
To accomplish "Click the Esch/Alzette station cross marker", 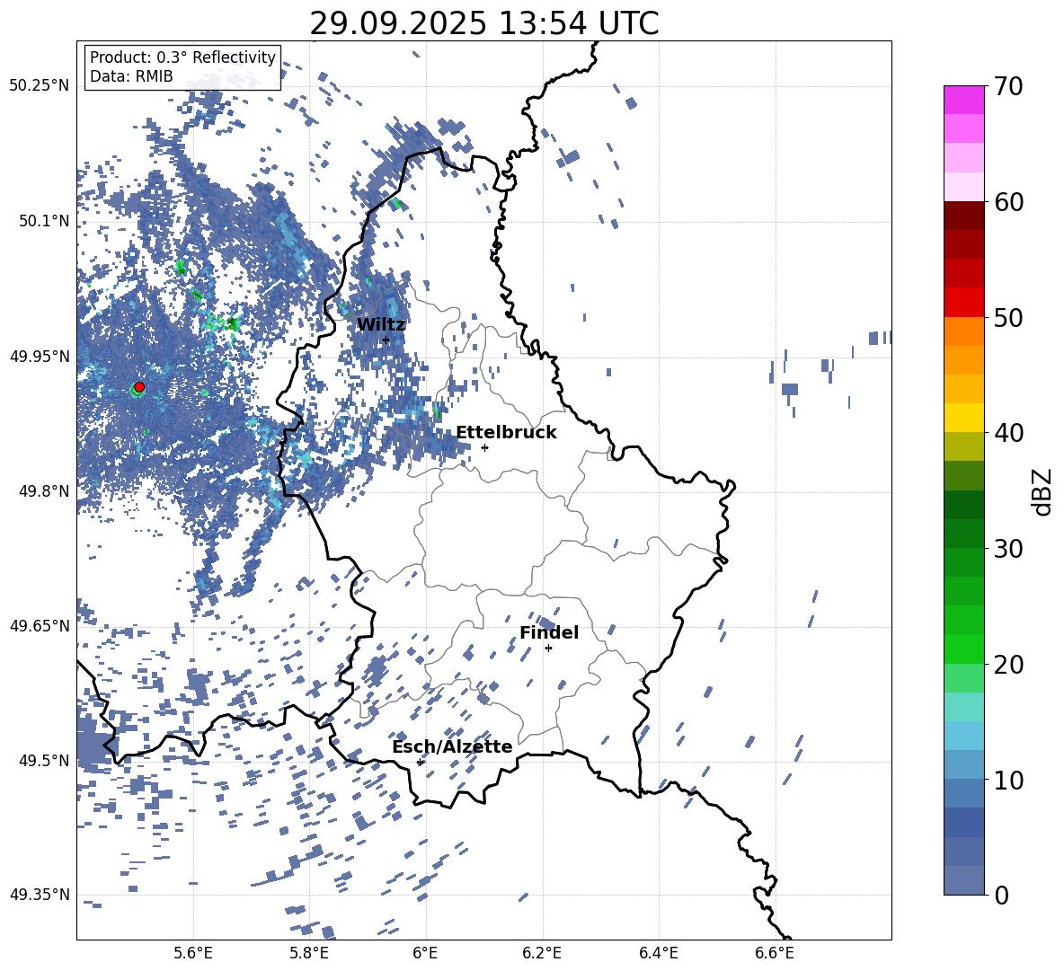I will pyautogui.click(x=420, y=762).
